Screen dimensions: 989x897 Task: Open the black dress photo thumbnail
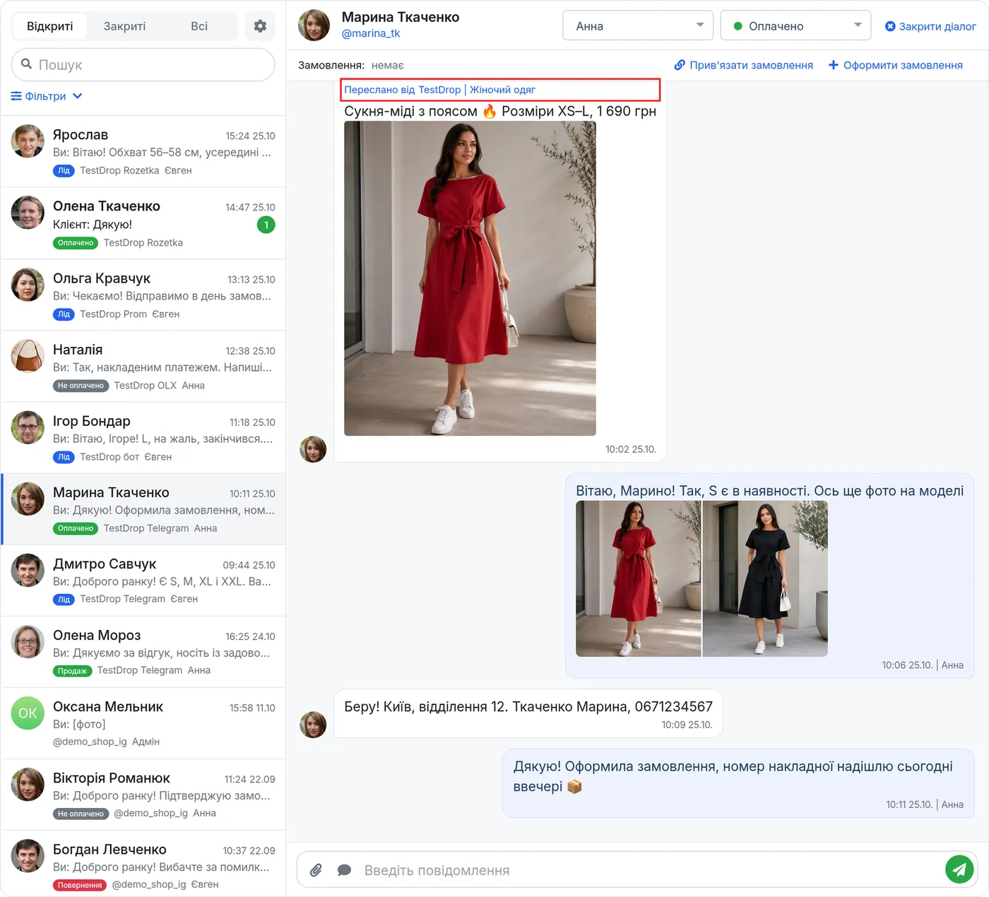765,578
